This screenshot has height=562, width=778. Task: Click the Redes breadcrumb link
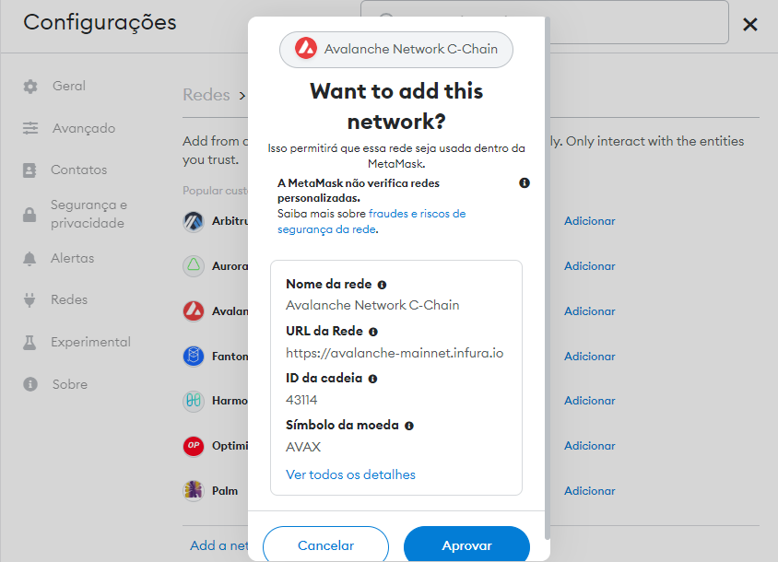[206, 95]
